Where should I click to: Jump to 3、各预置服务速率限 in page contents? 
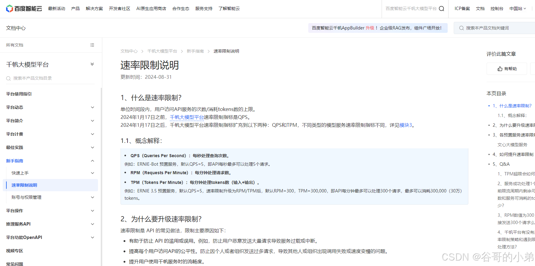pyautogui.click(x=514, y=135)
